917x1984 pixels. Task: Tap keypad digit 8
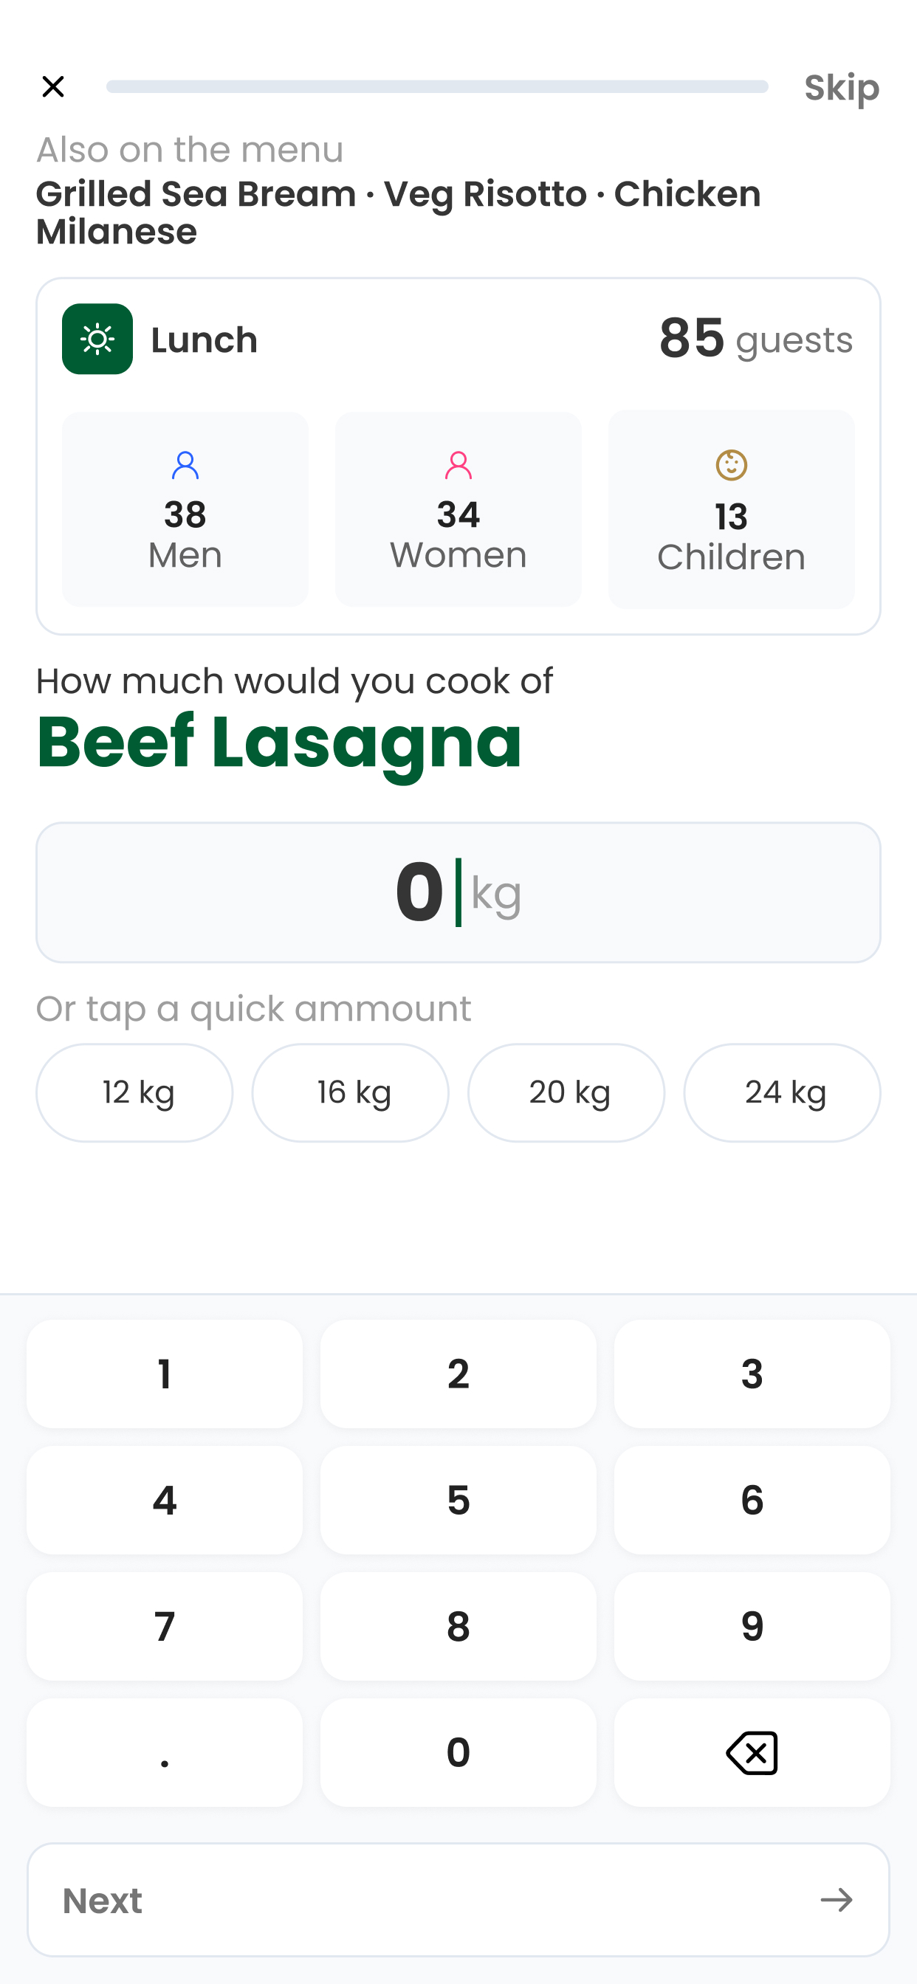pos(458,1626)
